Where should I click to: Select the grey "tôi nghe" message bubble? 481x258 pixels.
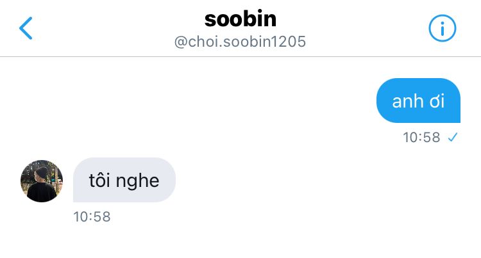click(x=124, y=180)
